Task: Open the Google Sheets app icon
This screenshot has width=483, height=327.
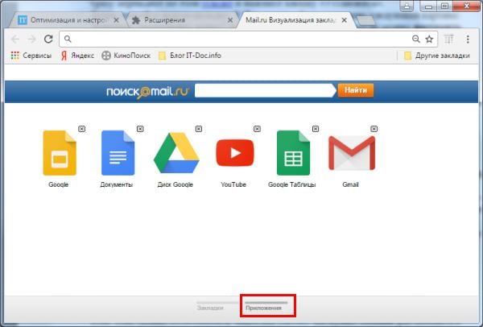Action: pyautogui.click(x=292, y=152)
